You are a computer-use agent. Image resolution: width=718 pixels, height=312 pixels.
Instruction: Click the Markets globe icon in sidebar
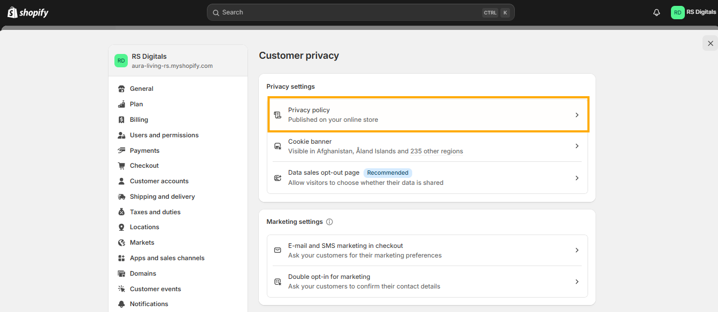(121, 243)
